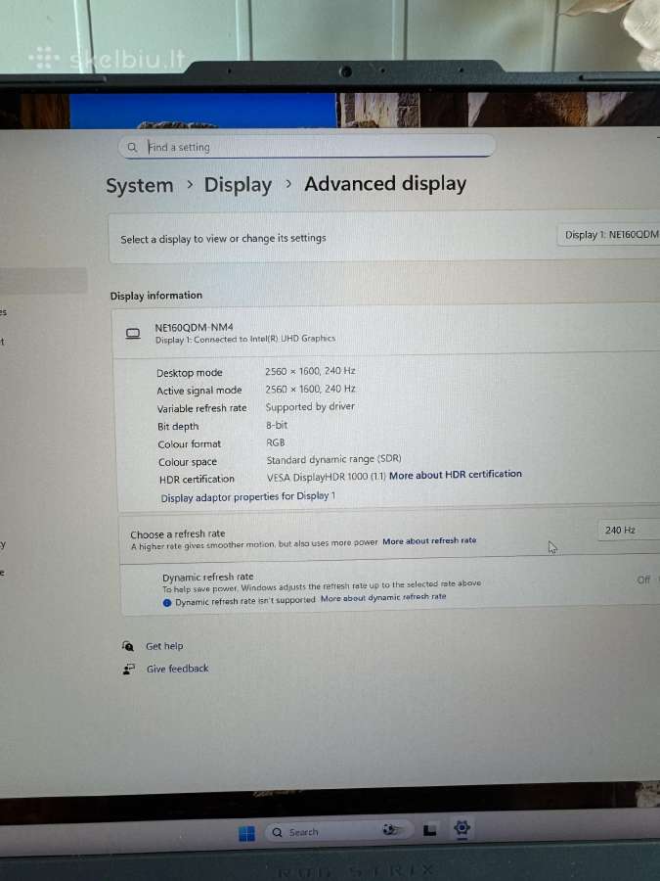
Task: Go back to System breadcrumb
Action: pos(140,185)
